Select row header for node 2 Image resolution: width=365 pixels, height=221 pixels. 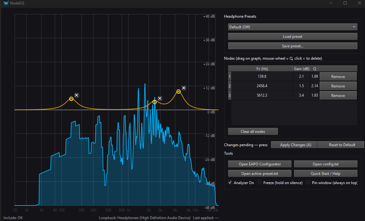pos(230,86)
